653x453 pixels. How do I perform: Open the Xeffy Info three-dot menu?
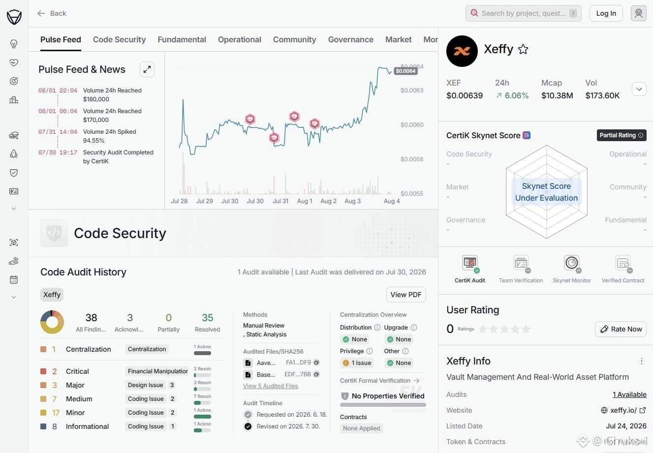[642, 362]
